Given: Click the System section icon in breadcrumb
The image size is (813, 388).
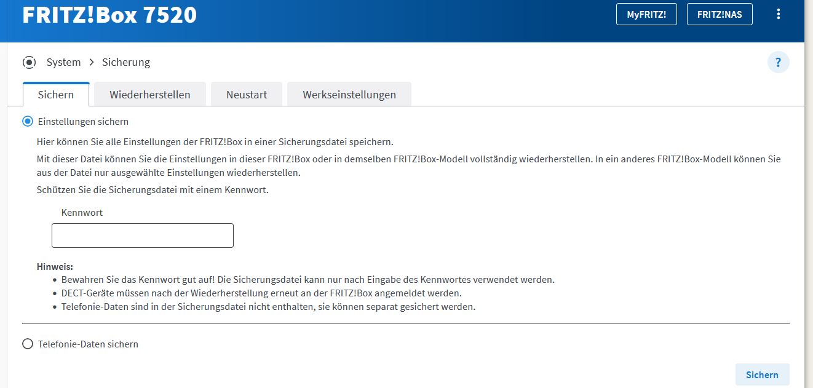Looking at the screenshot, I should coord(29,62).
